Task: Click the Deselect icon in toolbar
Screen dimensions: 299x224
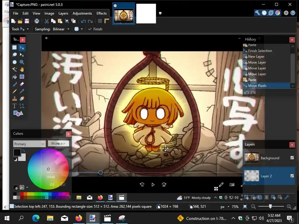Action: click(73, 21)
